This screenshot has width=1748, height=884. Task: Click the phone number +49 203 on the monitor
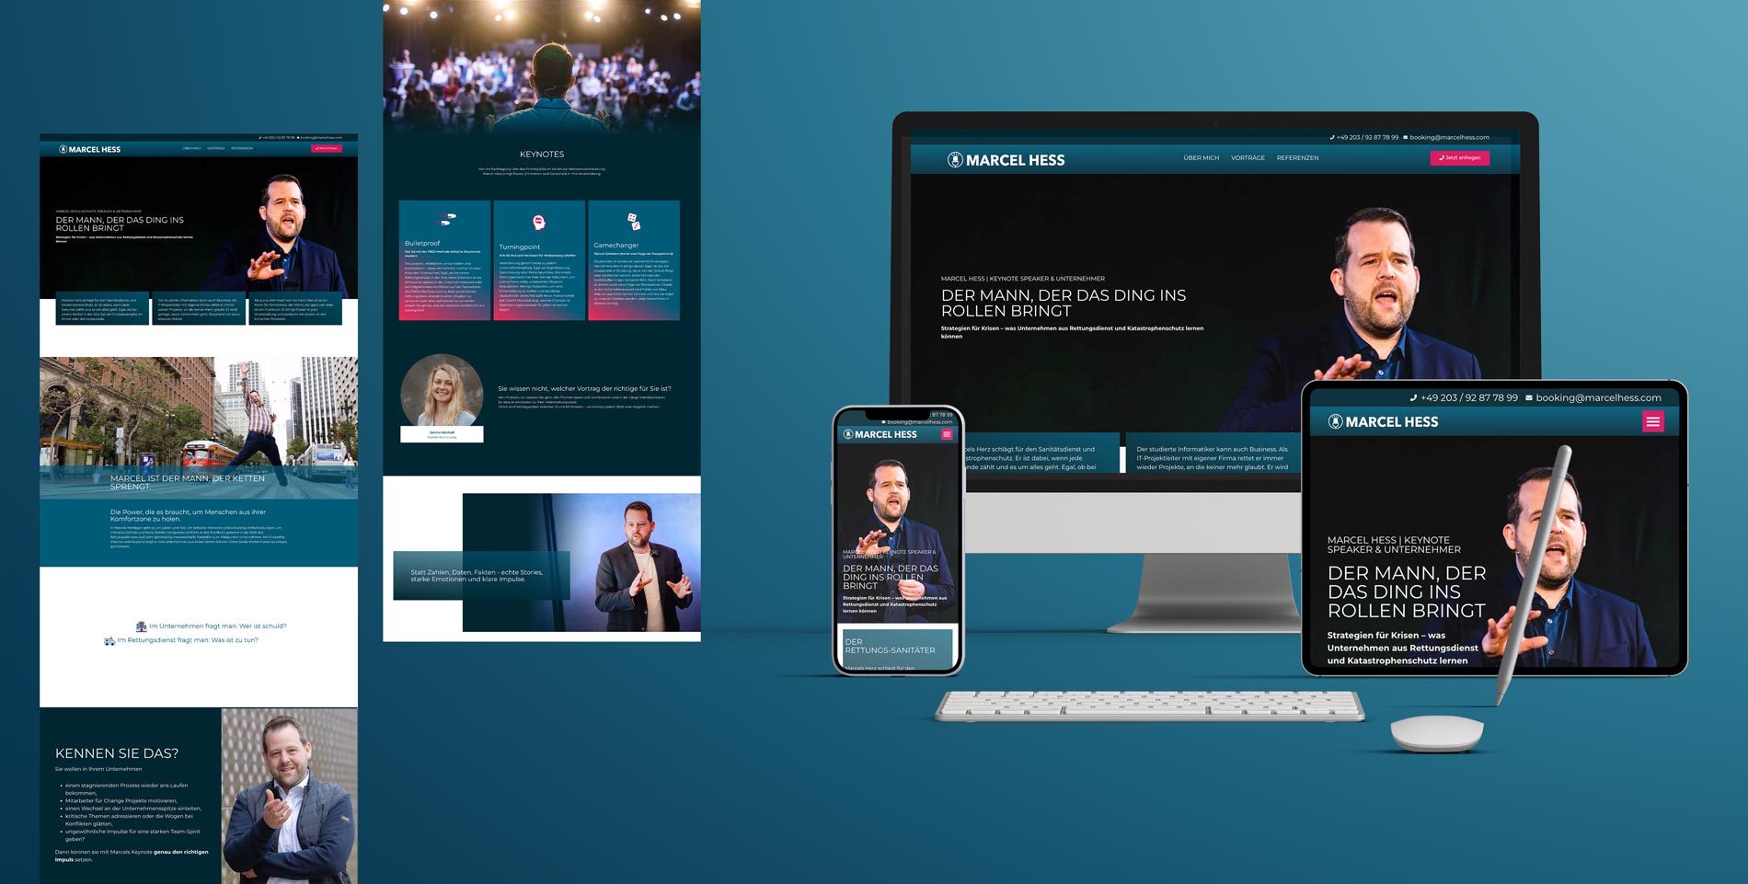(x=1367, y=137)
